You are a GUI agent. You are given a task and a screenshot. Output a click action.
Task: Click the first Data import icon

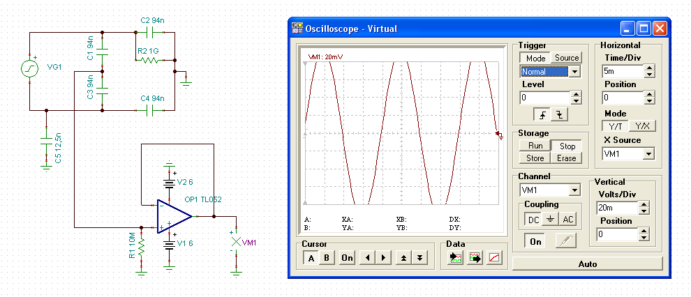click(456, 258)
